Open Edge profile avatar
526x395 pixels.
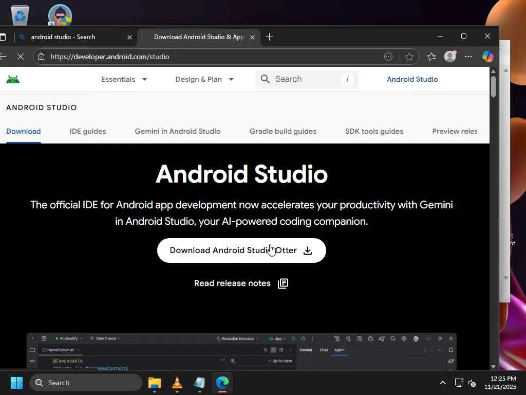click(450, 57)
